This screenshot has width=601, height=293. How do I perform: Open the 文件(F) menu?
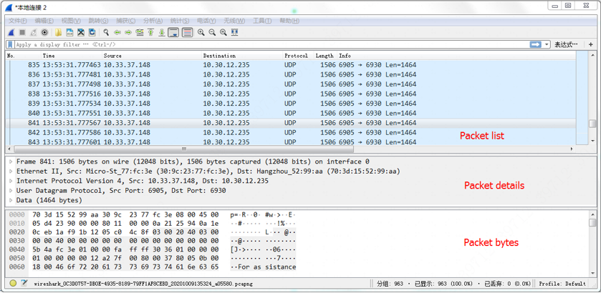tap(18, 21)
